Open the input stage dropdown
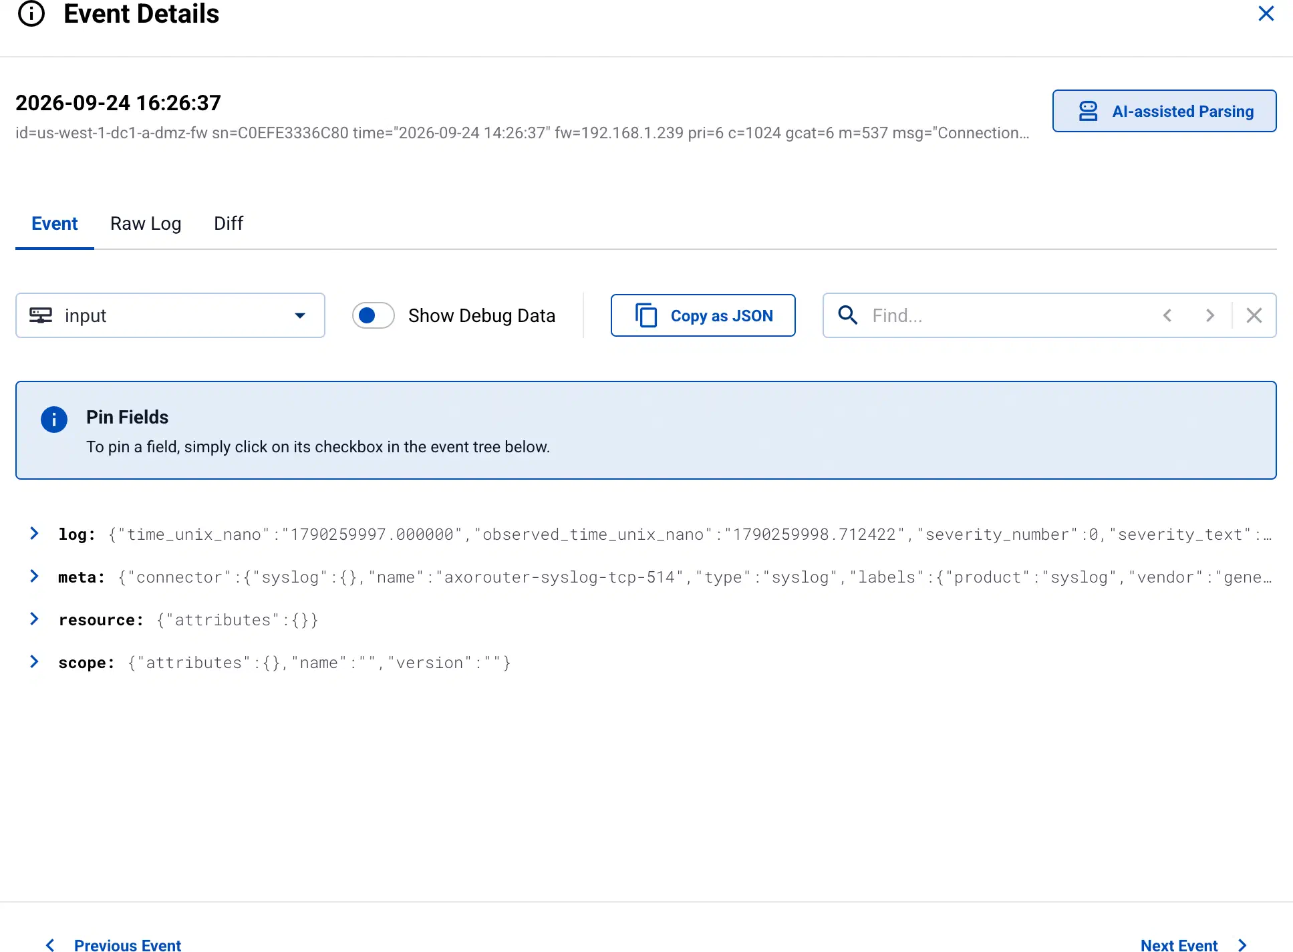This screenshot has height=952, width=1293. [170, 315]
